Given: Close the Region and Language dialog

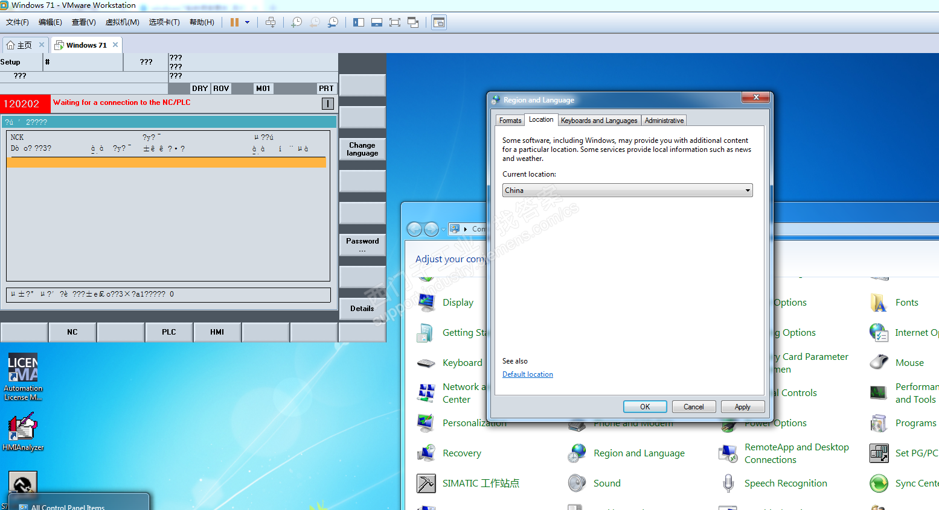Looking at the screenshot, I should tap(756, 97).
